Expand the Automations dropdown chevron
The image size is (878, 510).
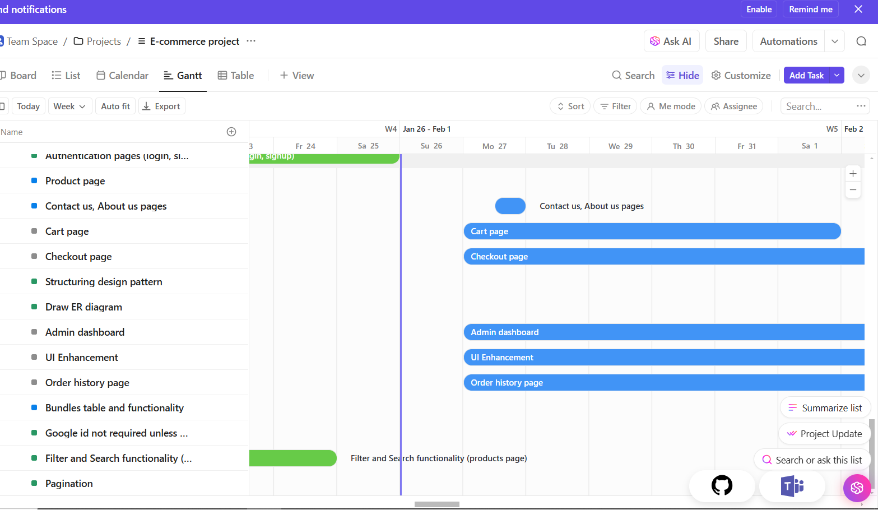[835, 41]
